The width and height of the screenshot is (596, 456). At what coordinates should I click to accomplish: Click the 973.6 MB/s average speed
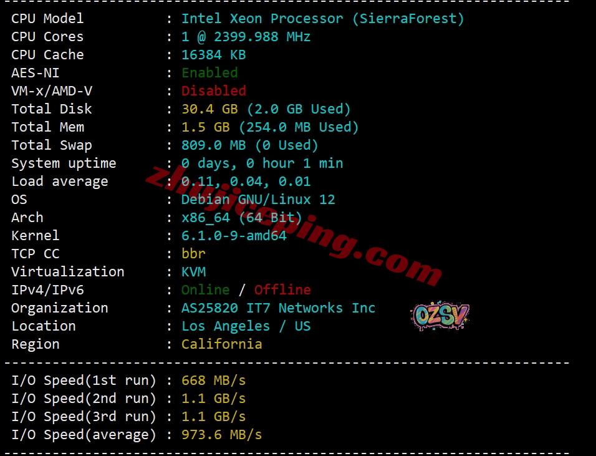[x=221, y=435]
